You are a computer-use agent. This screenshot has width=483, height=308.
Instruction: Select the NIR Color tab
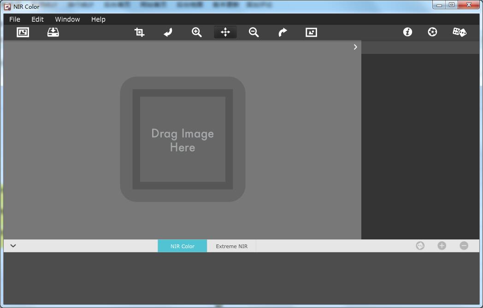[182, 245]
